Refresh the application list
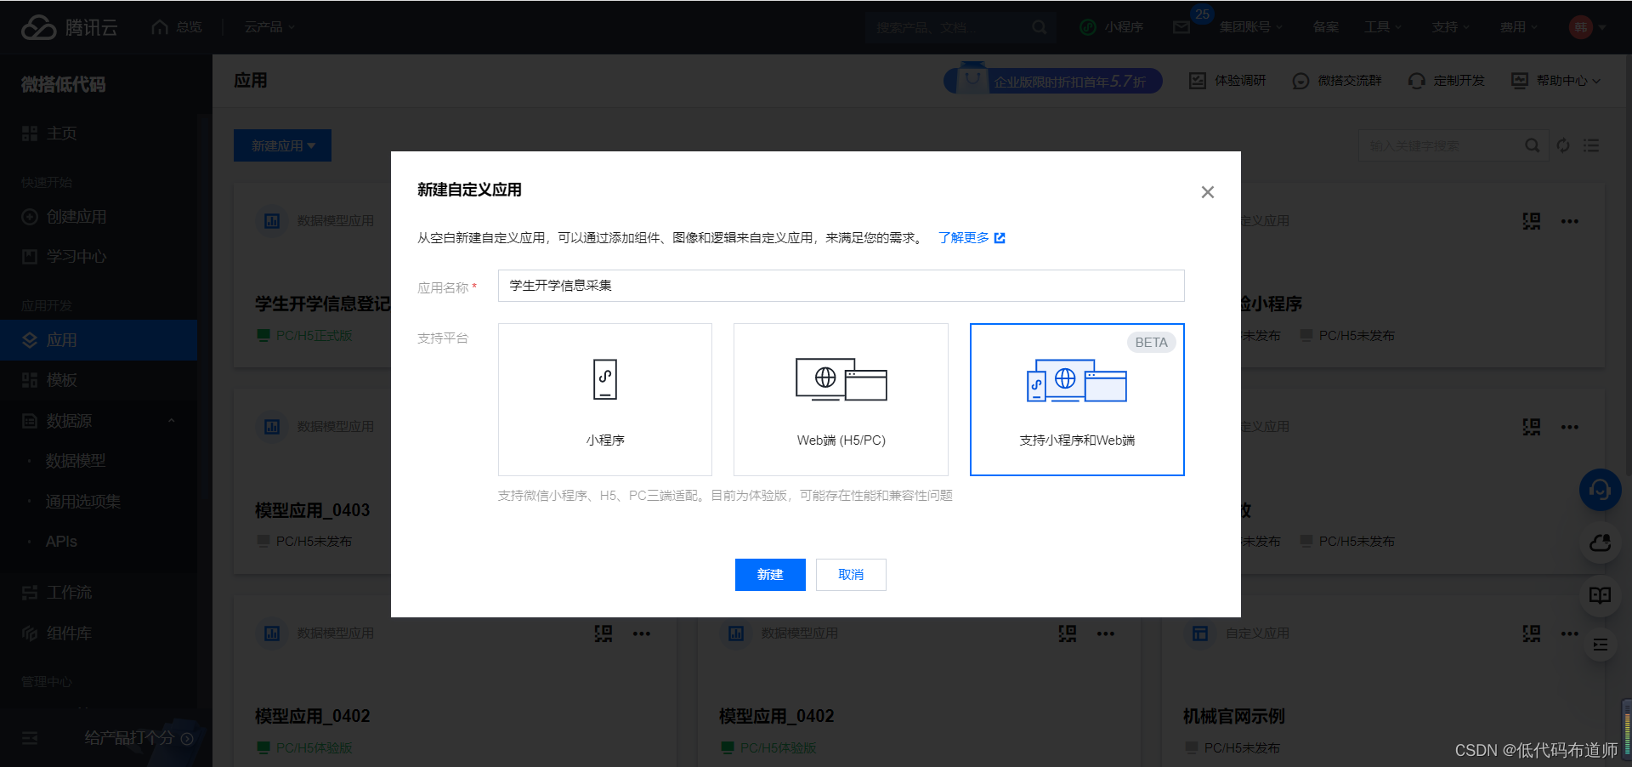This screenshot has width=1632, height=767. pyautogui.click(x=1563, y=145)
